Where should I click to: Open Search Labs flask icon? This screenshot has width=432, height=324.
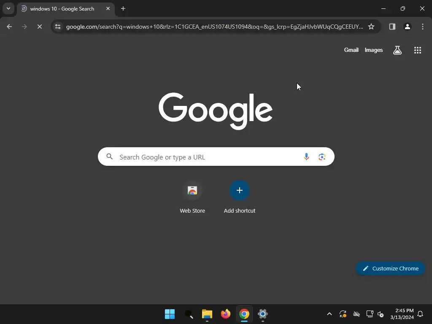pyautogui.click(x=397, y=50)
